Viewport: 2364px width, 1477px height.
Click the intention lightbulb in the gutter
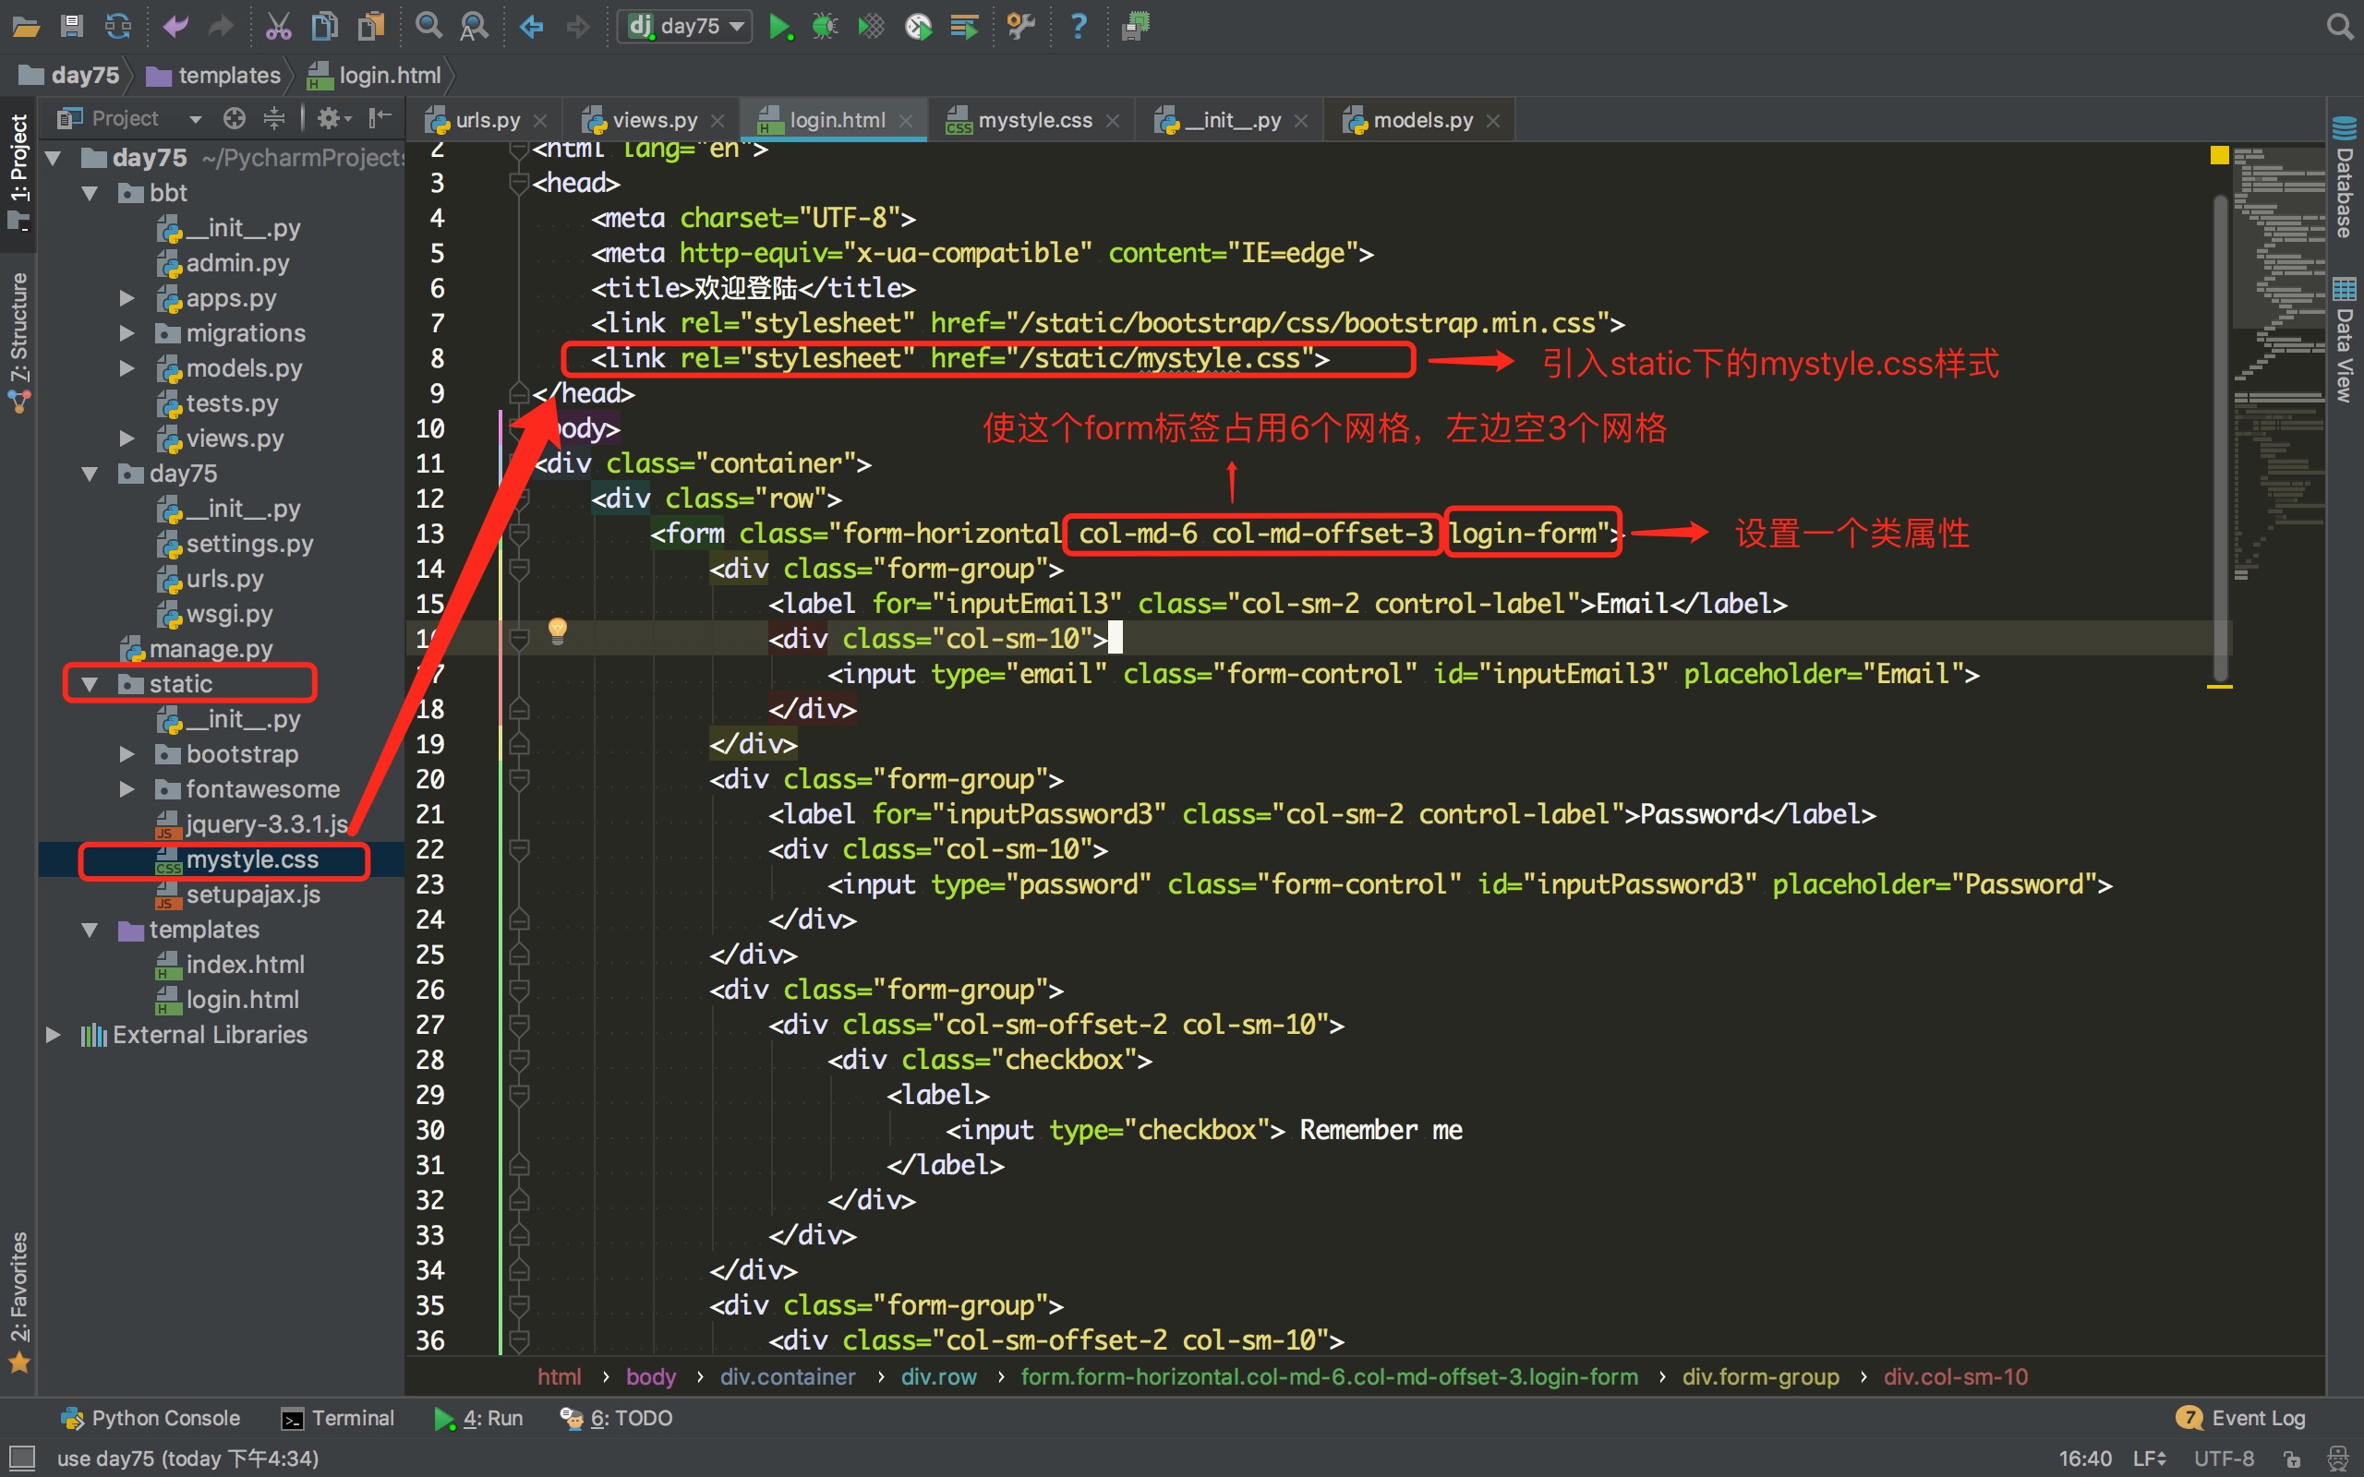click(557, 630)
